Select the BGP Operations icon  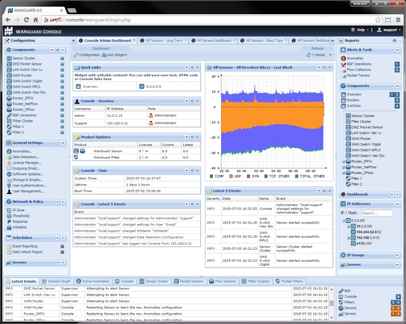tap(343, 64)
